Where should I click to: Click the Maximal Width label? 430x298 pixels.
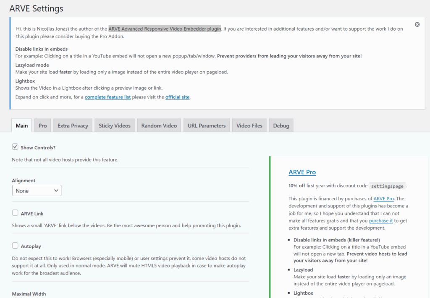point(29,294)
